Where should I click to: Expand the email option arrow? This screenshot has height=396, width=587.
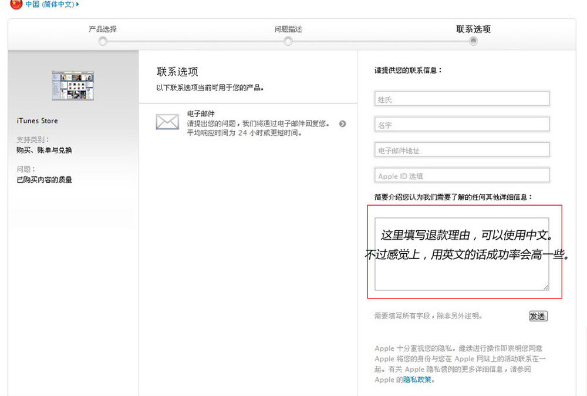point(343,123)
